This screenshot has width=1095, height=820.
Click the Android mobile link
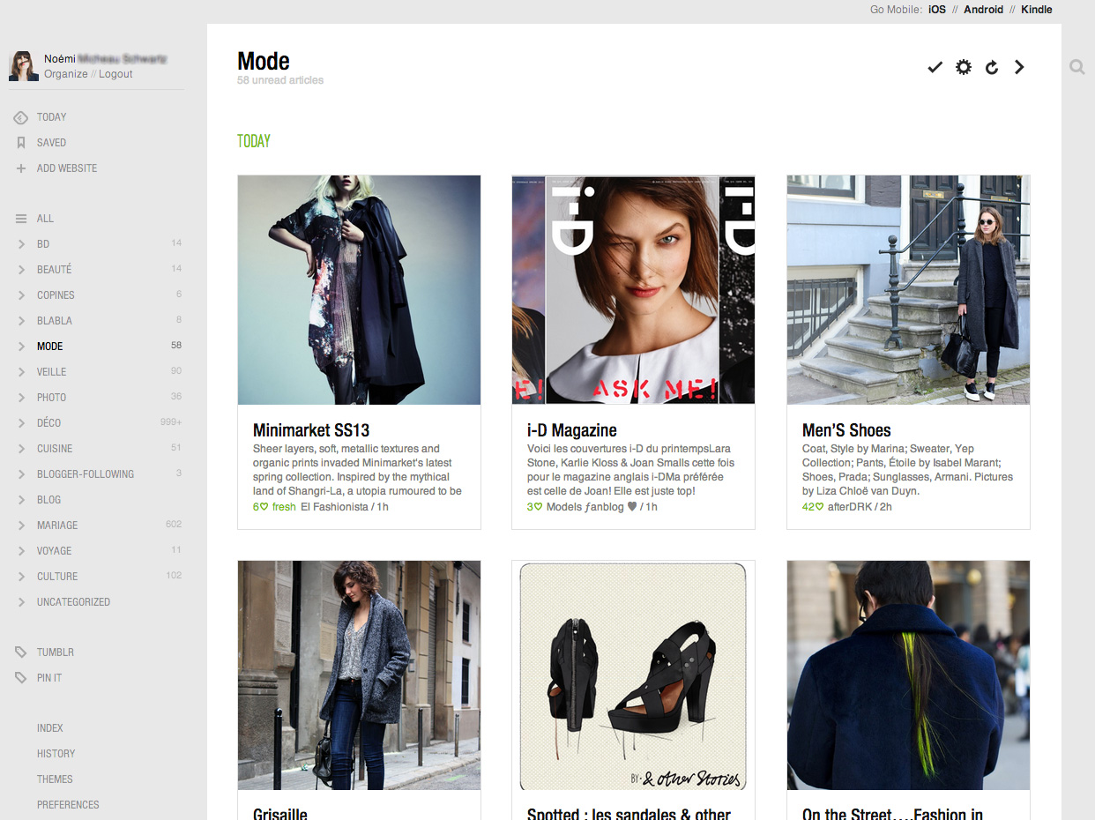983,10
